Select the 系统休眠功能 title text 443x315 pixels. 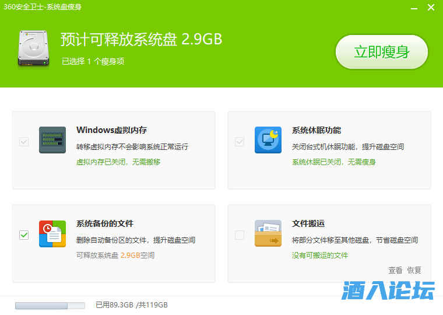(x=316, y=130)
